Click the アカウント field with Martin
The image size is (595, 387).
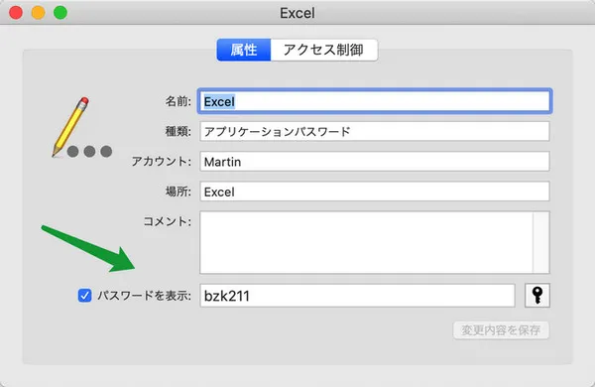point(375,162)
